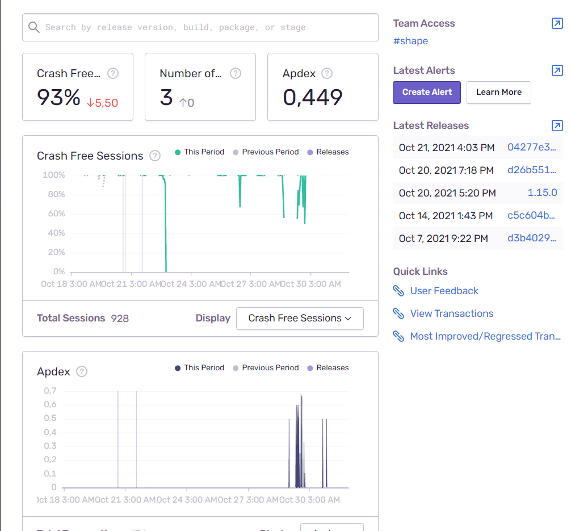Open Team Access via its external link icon
The image size is (571, 531).
coord(557,23)
